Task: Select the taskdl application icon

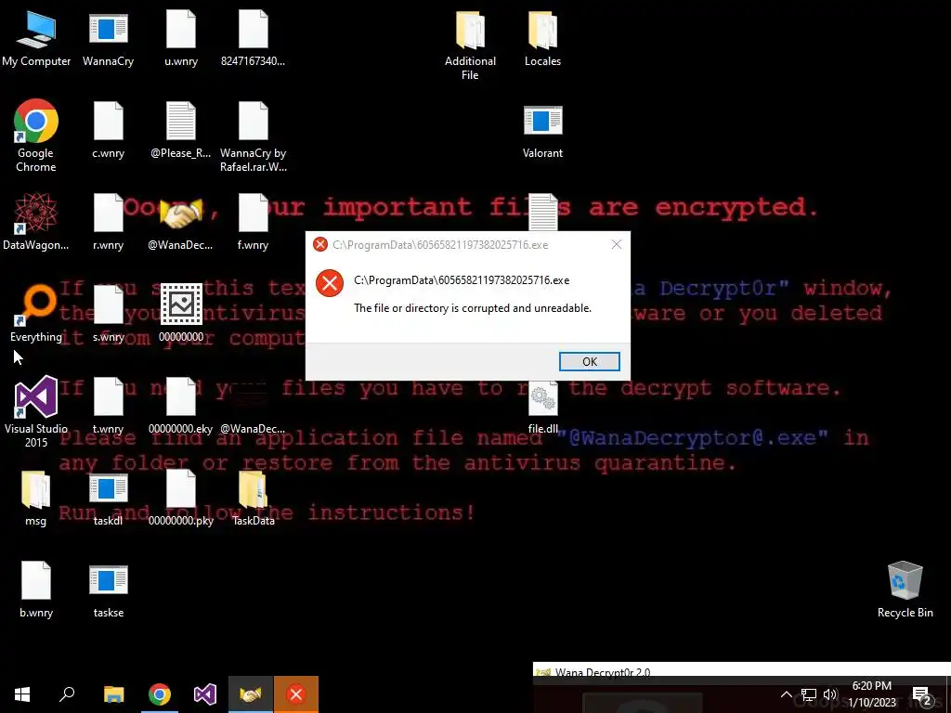Action: click(x=108, y=499)
